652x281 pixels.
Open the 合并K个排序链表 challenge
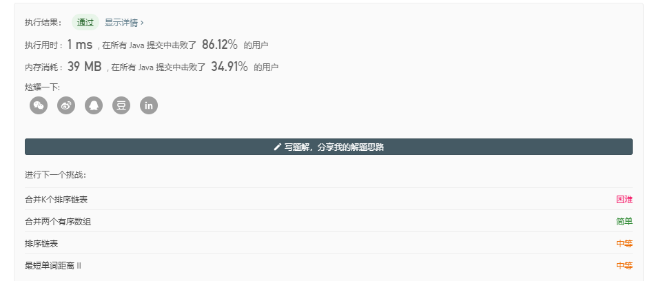56,199
